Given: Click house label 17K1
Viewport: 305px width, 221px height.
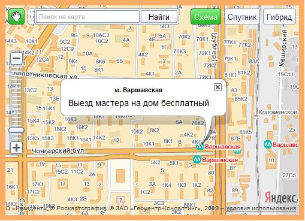Looking at the screenshot, I should tap(38, 184).
